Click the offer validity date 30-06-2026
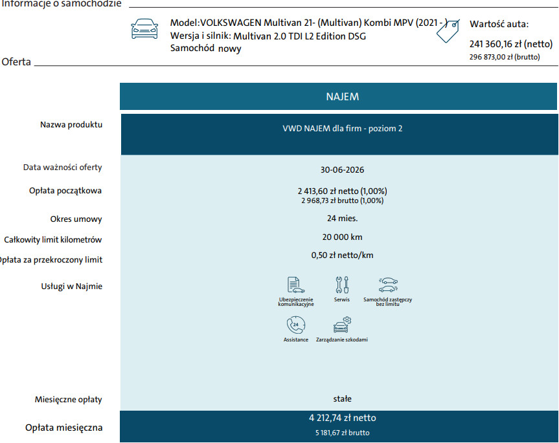559x443 pixels. tap(342, 170)
